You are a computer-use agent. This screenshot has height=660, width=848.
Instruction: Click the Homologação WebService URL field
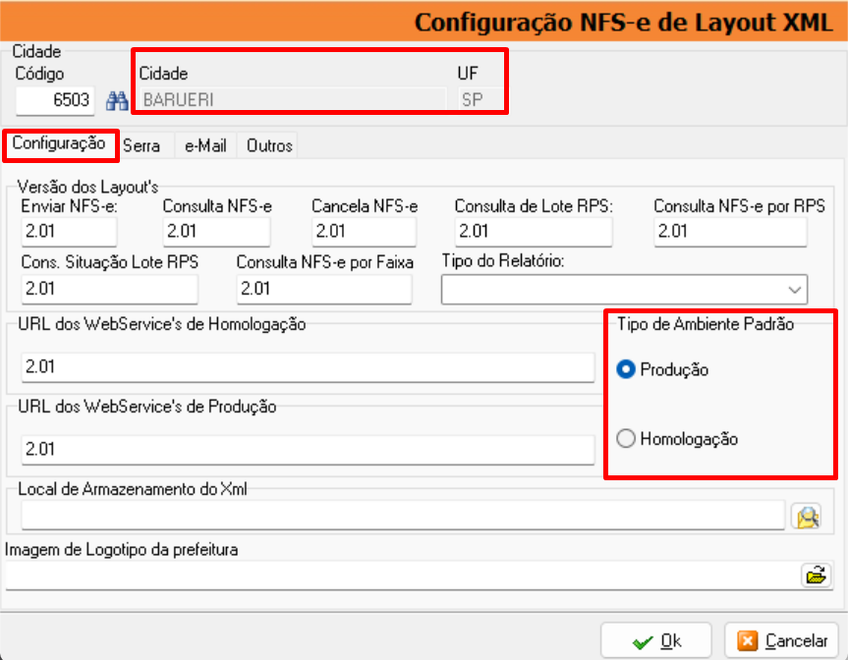pyautogui.click(x=309, y=367)
